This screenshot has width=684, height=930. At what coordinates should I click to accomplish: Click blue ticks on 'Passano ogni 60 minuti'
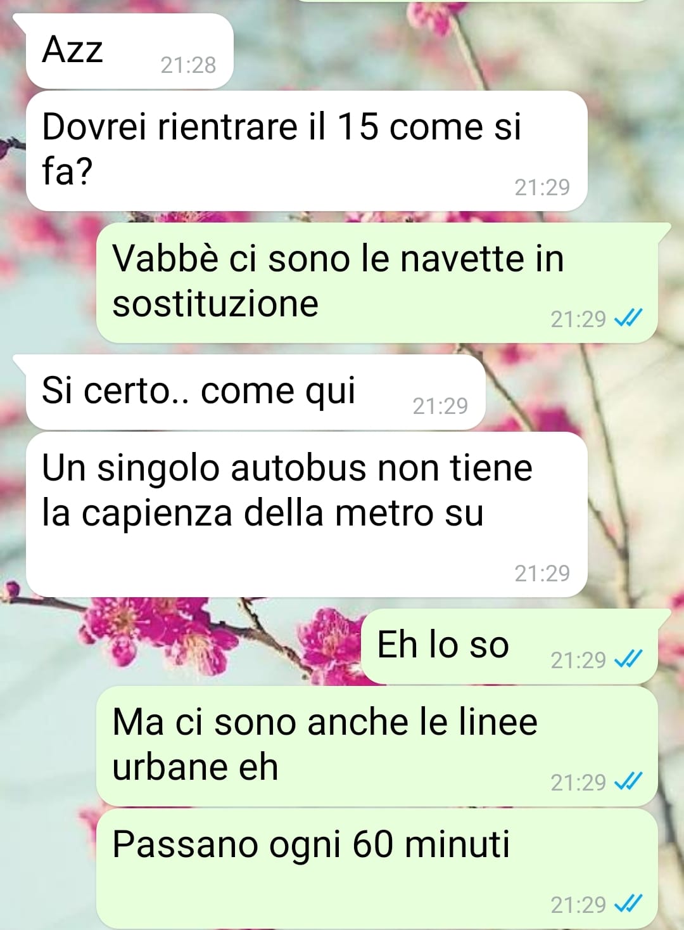(x=629, y=904)
